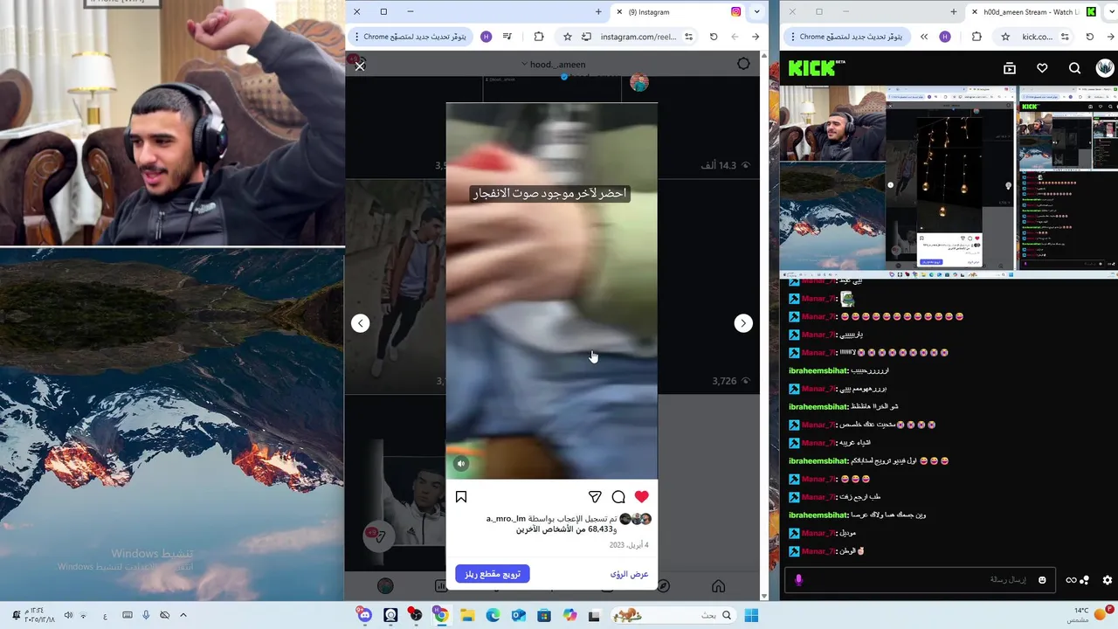Open the taskbar volume control
1118x629 pixels.
[68, 616]
